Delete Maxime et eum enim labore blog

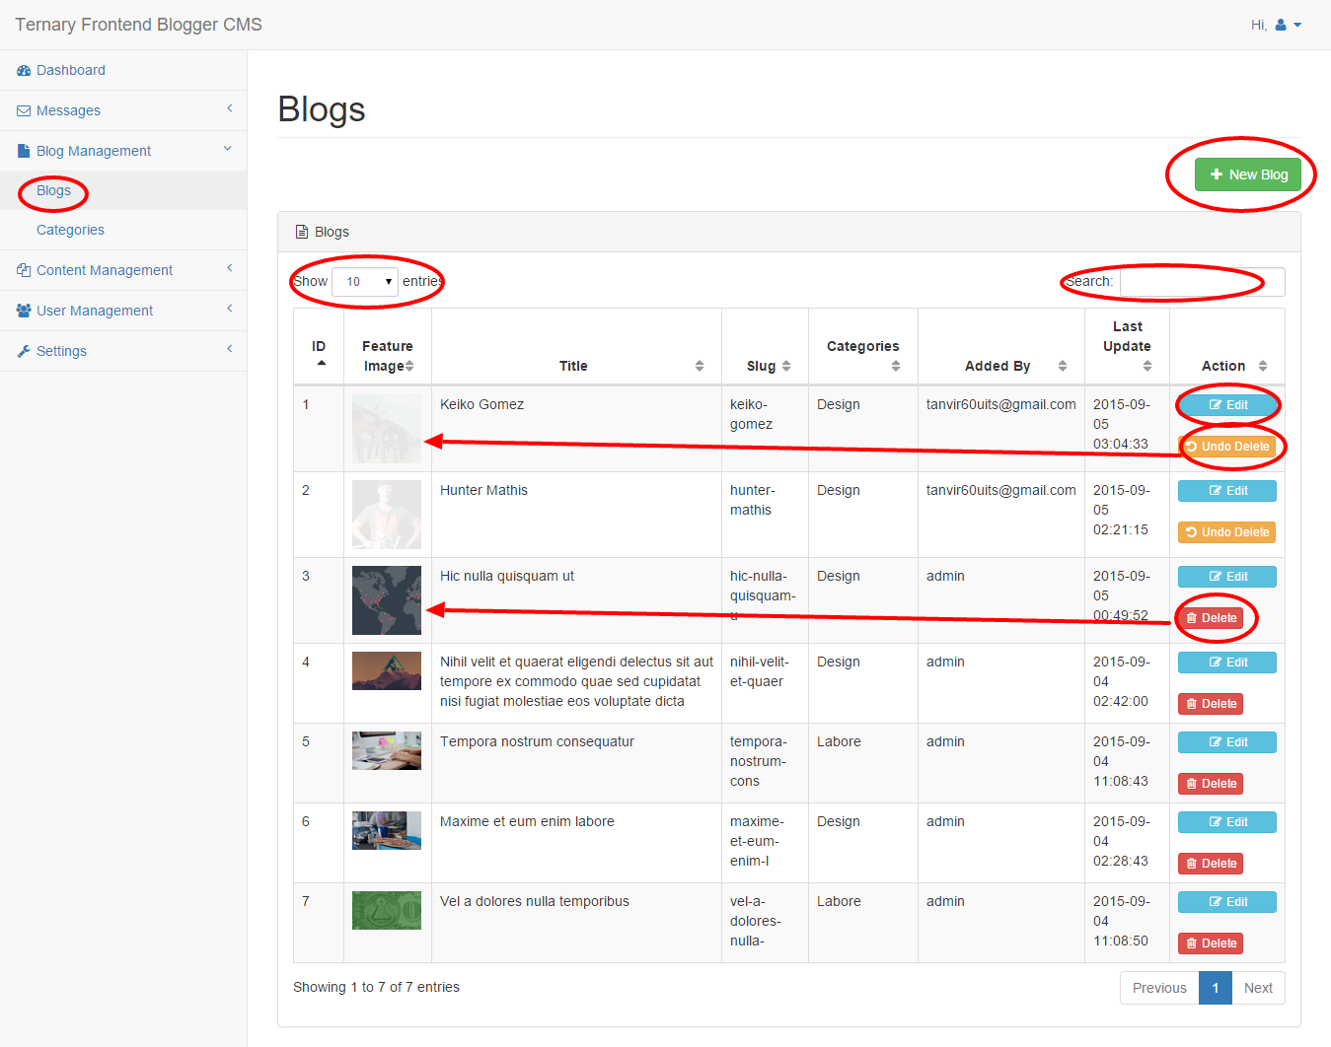pyautogui.click(x=1211, y=864)
